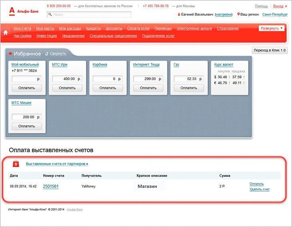Screen dimensions: 292x227
Task: Click the amount field for Мой мобильный
Action: (27, 79)
